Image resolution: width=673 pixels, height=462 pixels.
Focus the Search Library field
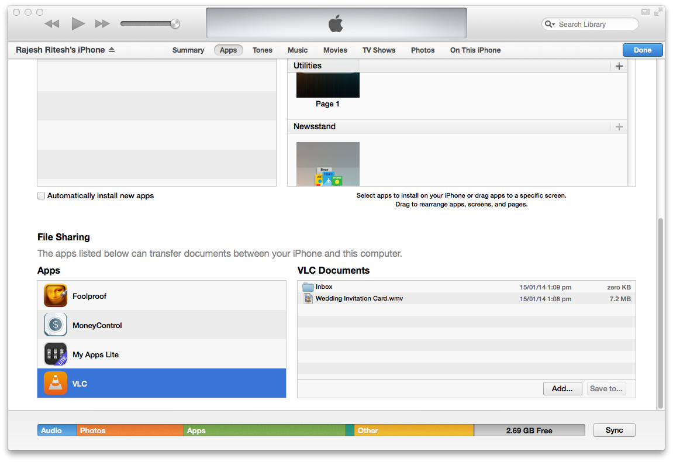[590, 24]
